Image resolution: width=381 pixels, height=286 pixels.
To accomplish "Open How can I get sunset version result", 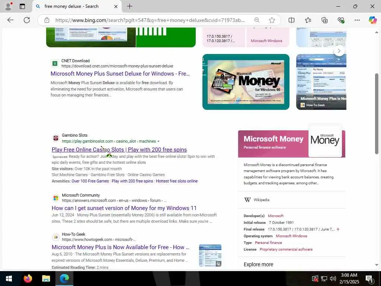I will pos(124,208).
